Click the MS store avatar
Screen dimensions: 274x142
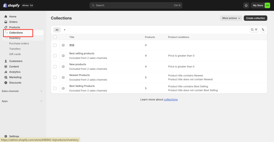(x=267, y=5)
